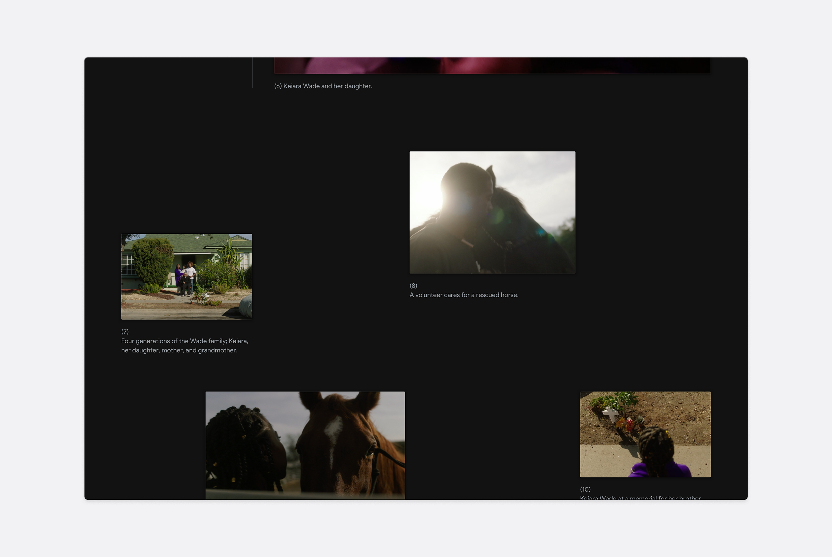This screenshot has width=832, height=557.
Task: Click the family group standing before the house
Action: click(185, 279)
